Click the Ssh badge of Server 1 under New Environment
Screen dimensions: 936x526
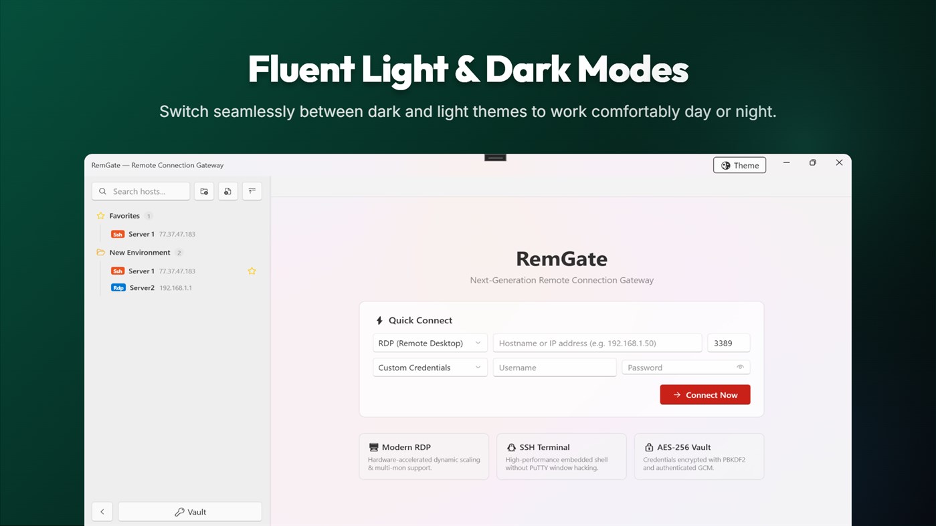[118, 271]
